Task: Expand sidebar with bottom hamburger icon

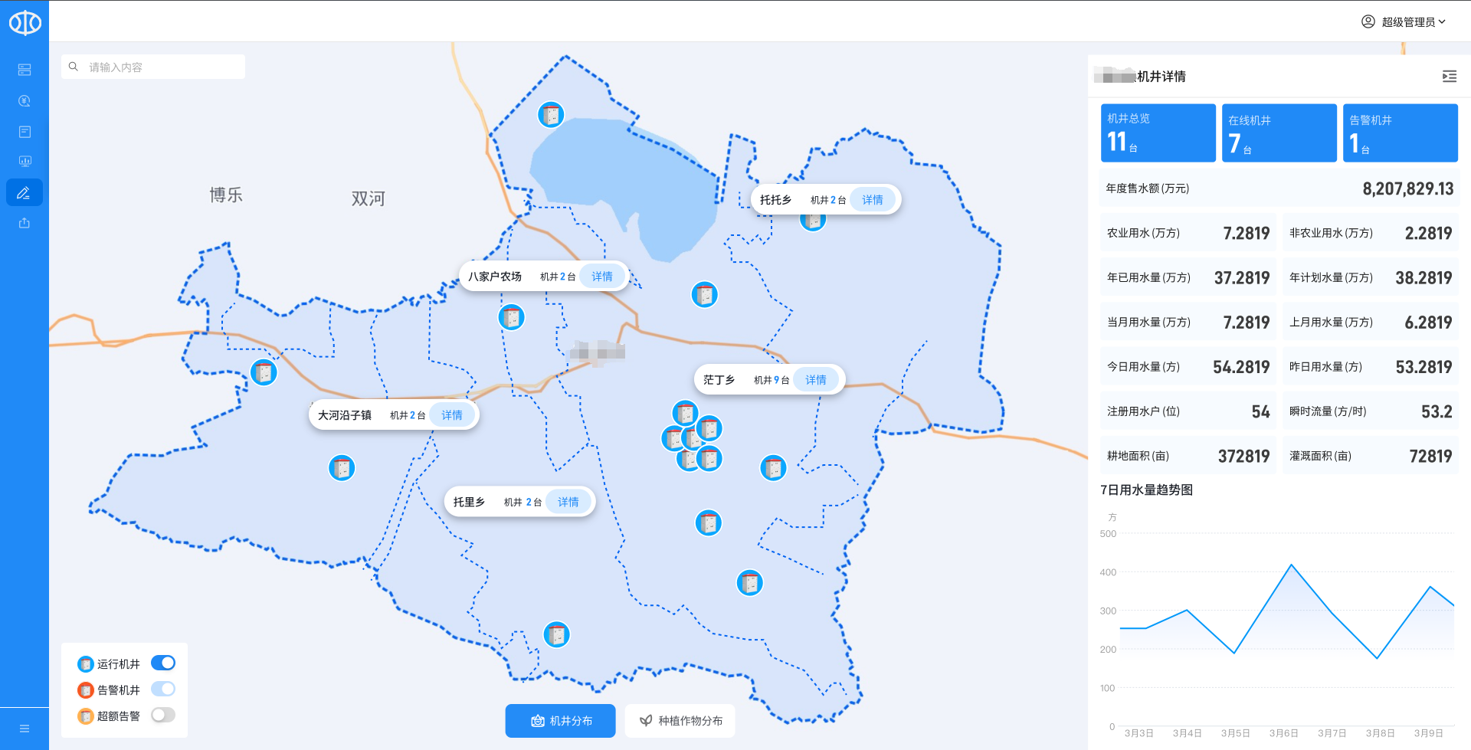Action: coord(25,729)
